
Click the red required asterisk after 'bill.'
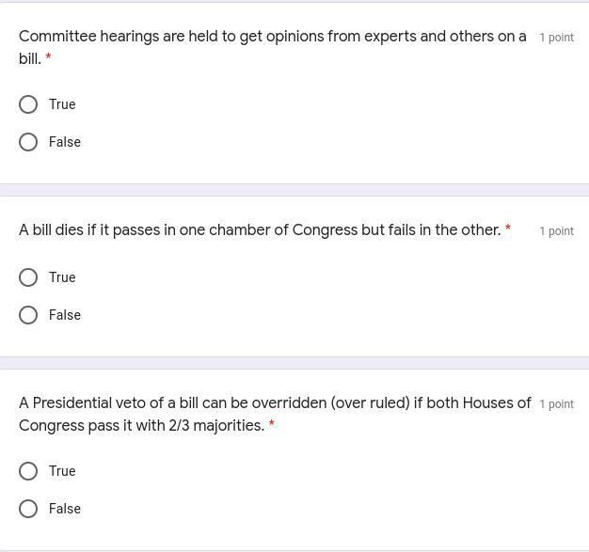pos(48,56)
